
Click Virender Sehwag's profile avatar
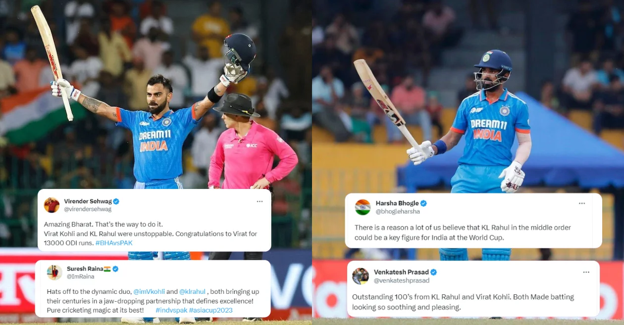pyautogui.click(x=52, y=205)
